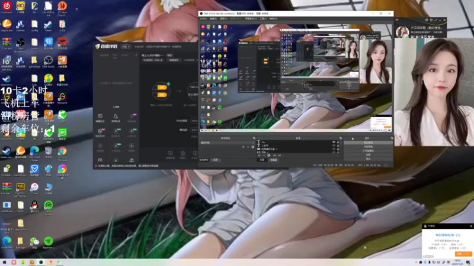The image size is (474, 266).
Task: Open the QQ Music desktop icon
Action: pyautogui.click(x=49, y=79)
